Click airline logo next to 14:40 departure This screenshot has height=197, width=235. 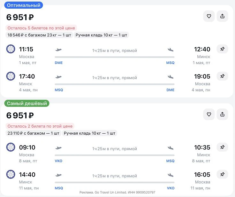11,174
